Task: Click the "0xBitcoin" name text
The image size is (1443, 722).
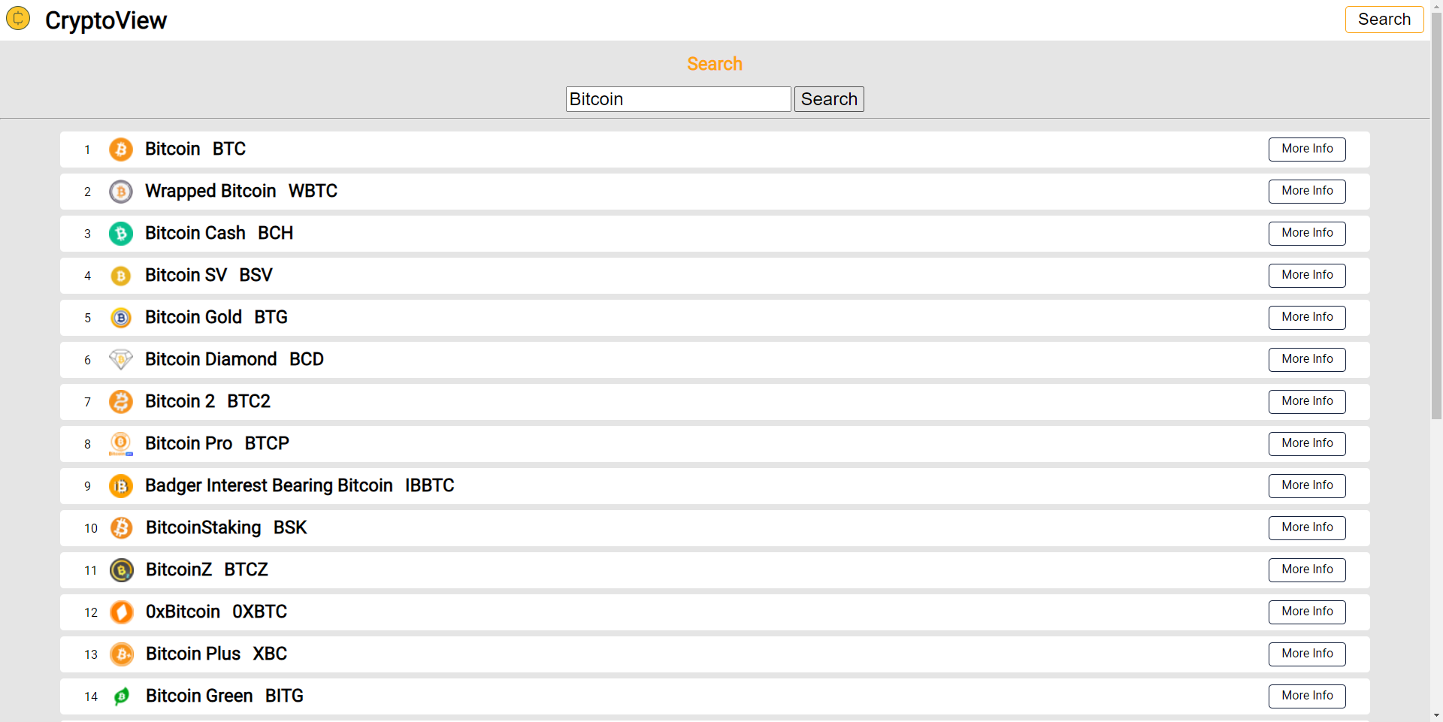Action: [183, 612]
